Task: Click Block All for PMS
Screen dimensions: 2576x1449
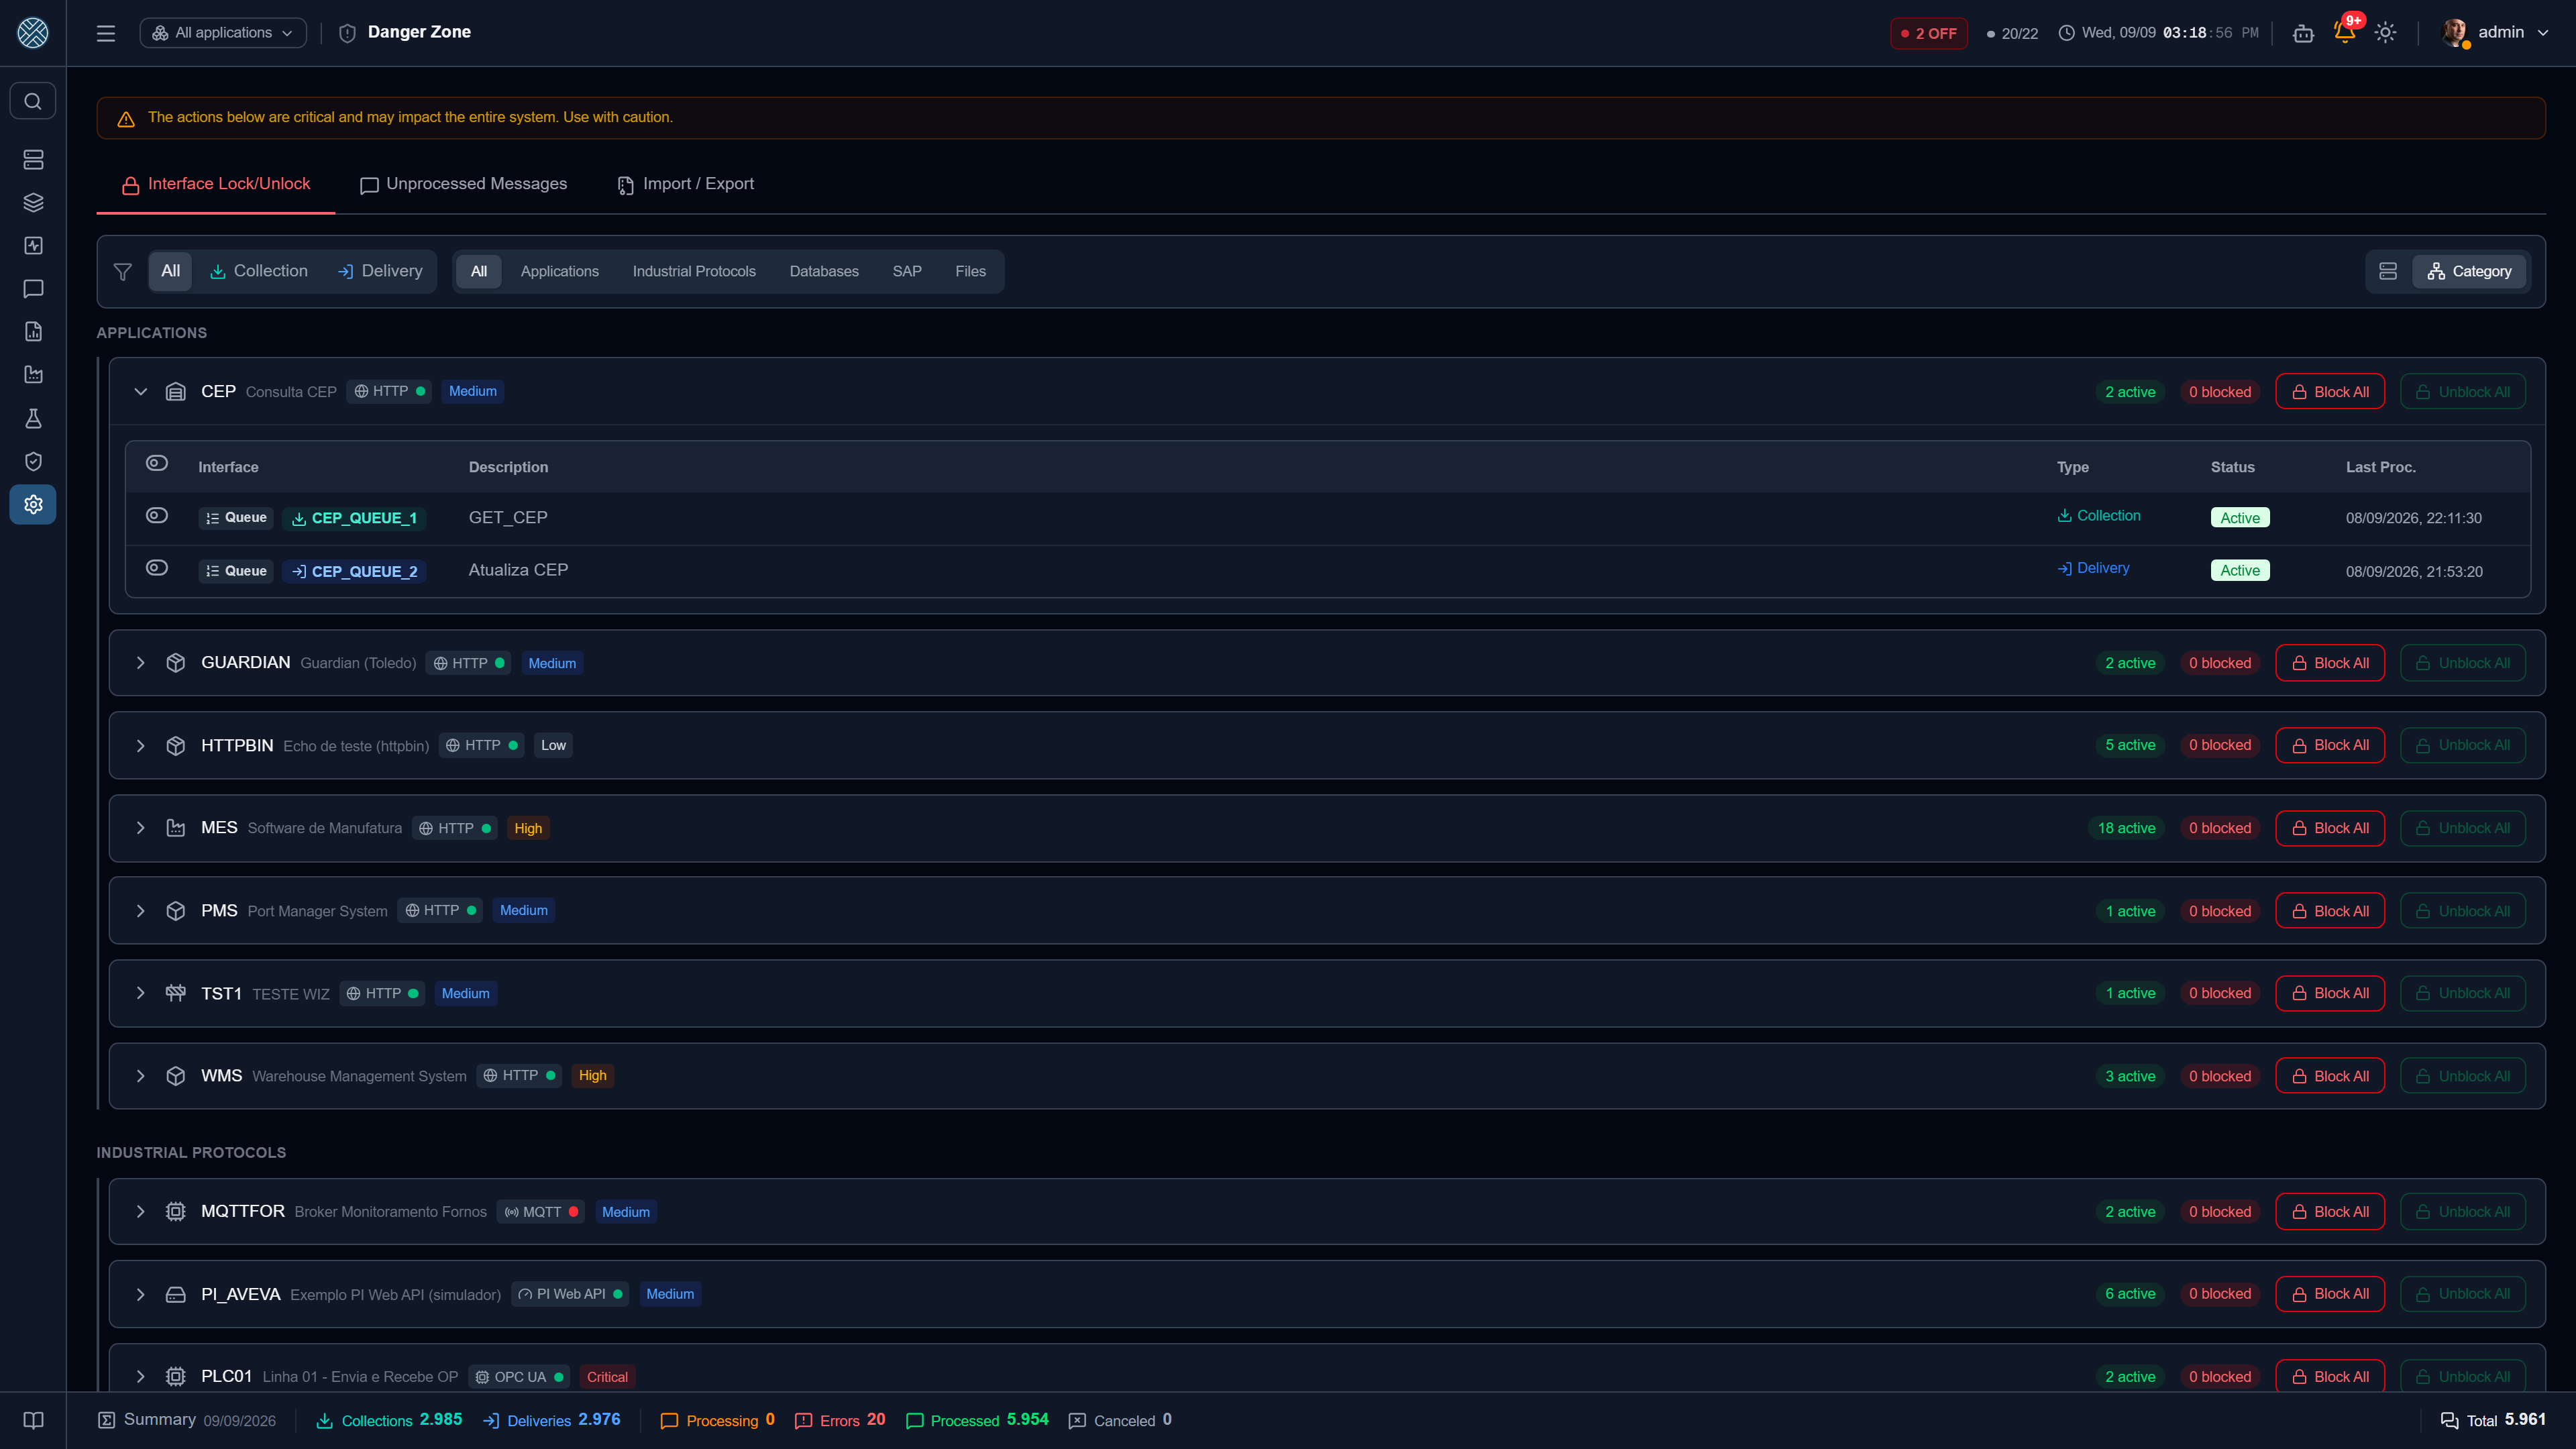Action: (x=2330, y=911)
